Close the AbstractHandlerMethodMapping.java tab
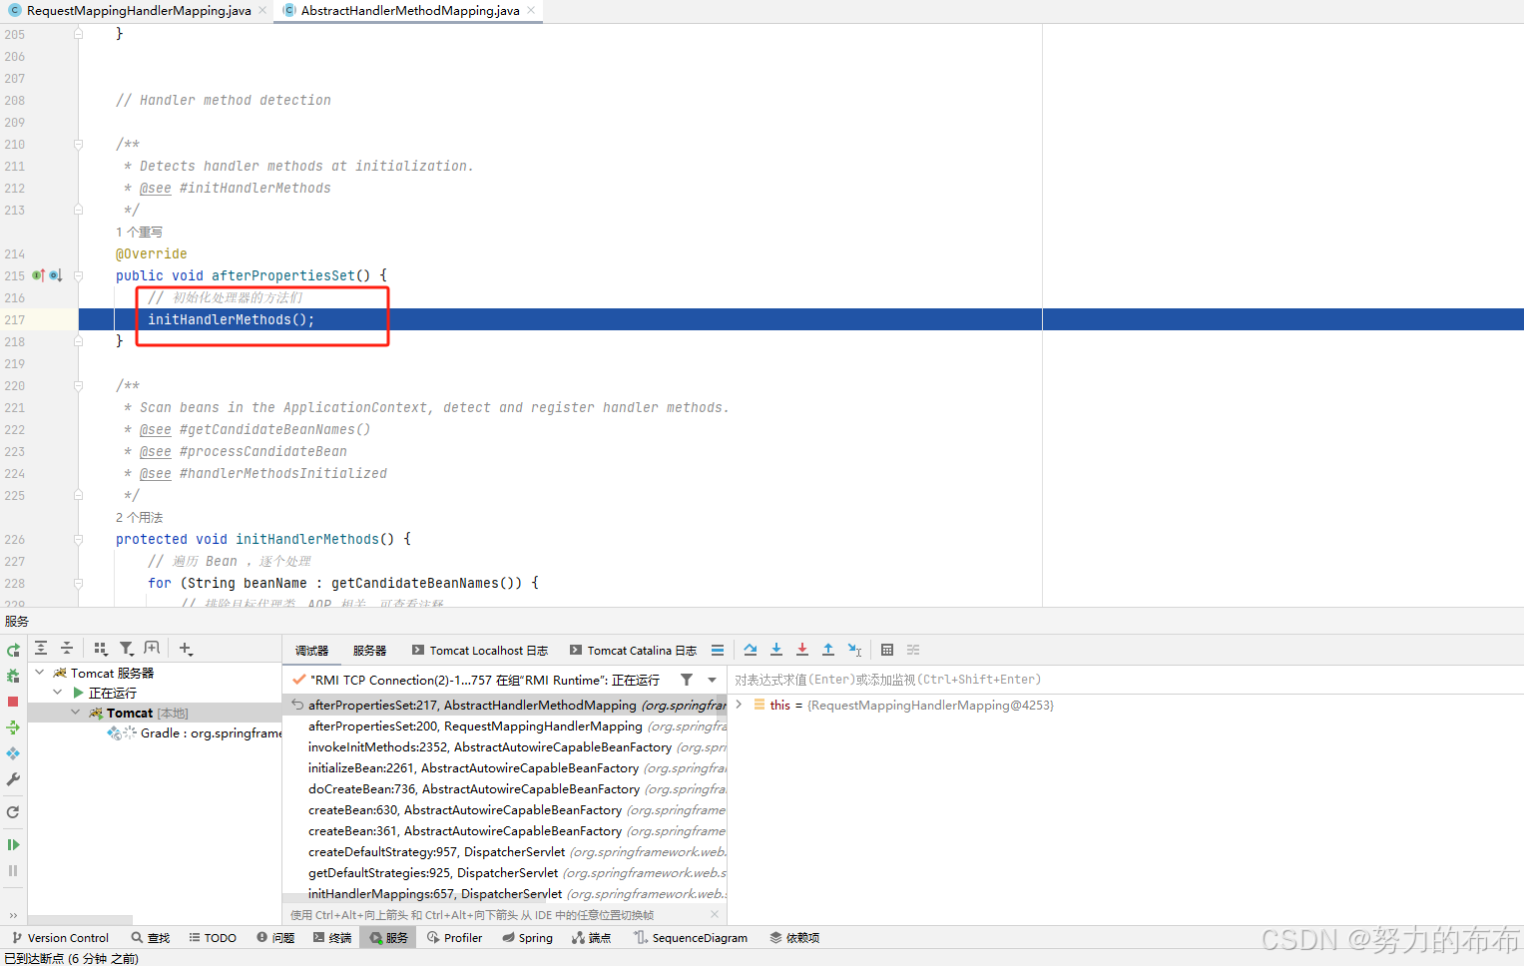 click(x=531, y=11)
